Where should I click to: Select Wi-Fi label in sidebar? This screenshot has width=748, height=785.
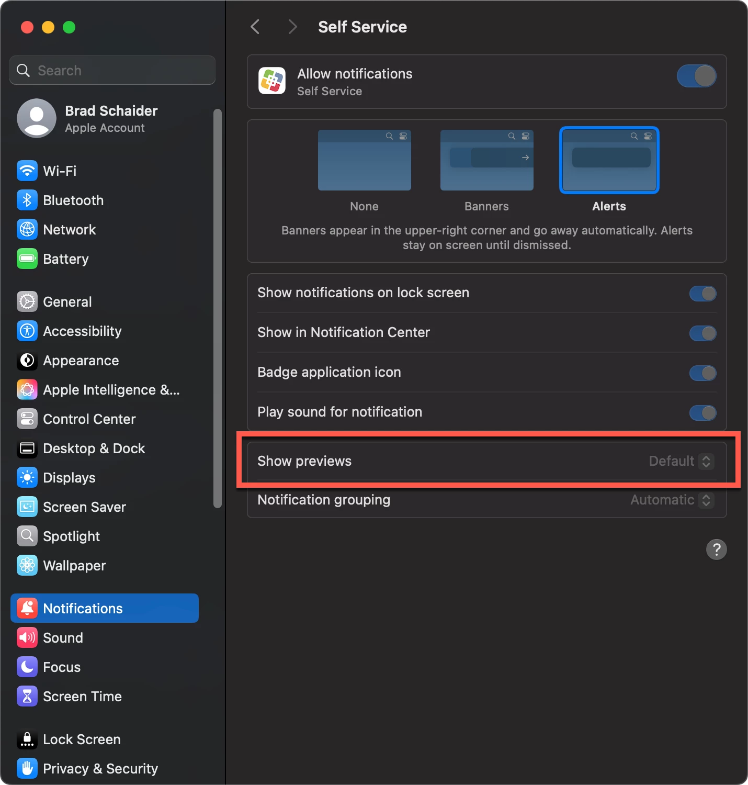pyautogui.click(x=60, y=171)
